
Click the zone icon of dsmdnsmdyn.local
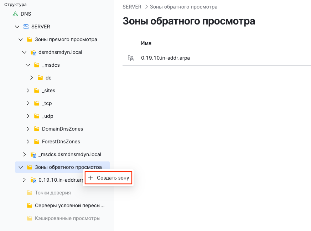pyautogui.click(x=33, y=53)
